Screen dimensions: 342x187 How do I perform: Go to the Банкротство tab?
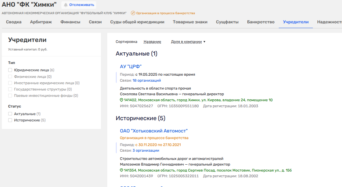coord(261,22)
